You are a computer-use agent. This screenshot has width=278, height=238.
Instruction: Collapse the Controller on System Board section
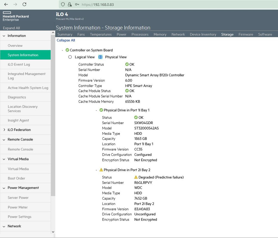62,50
